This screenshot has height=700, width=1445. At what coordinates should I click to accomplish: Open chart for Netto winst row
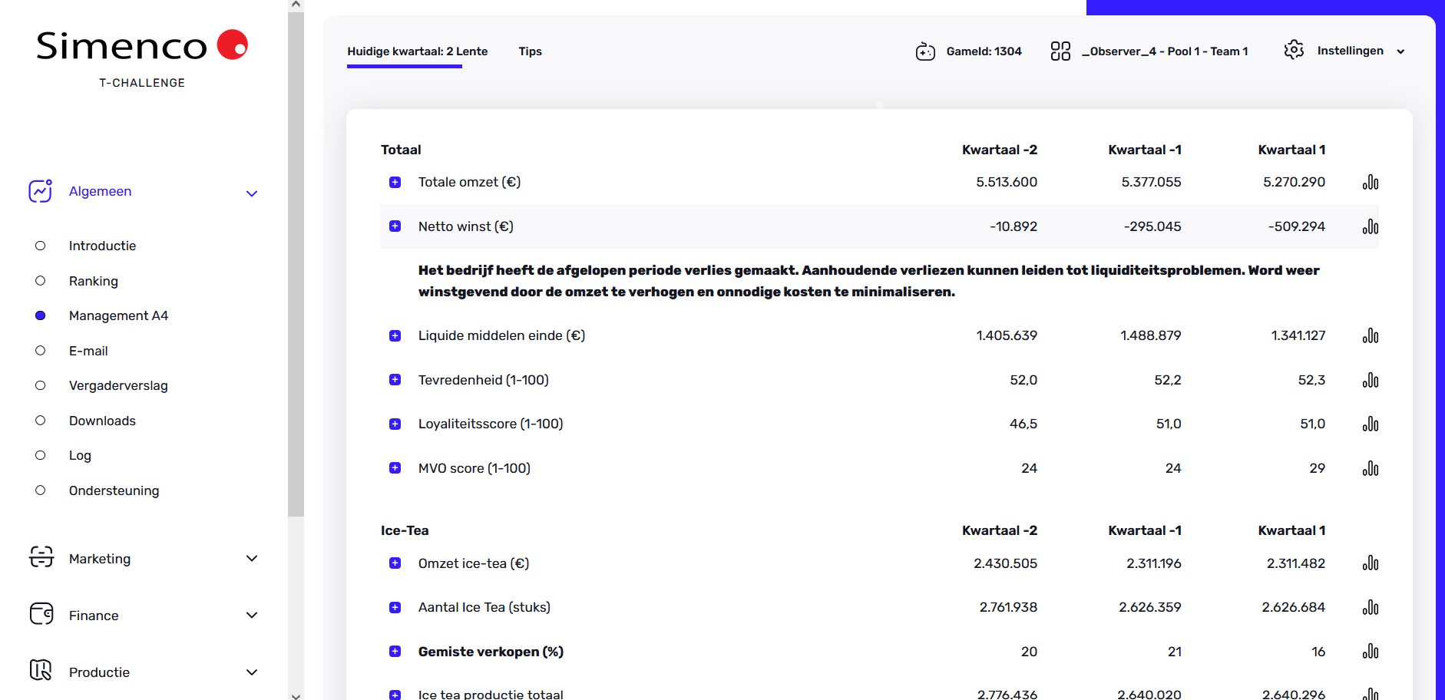[x=1371, y=227]
